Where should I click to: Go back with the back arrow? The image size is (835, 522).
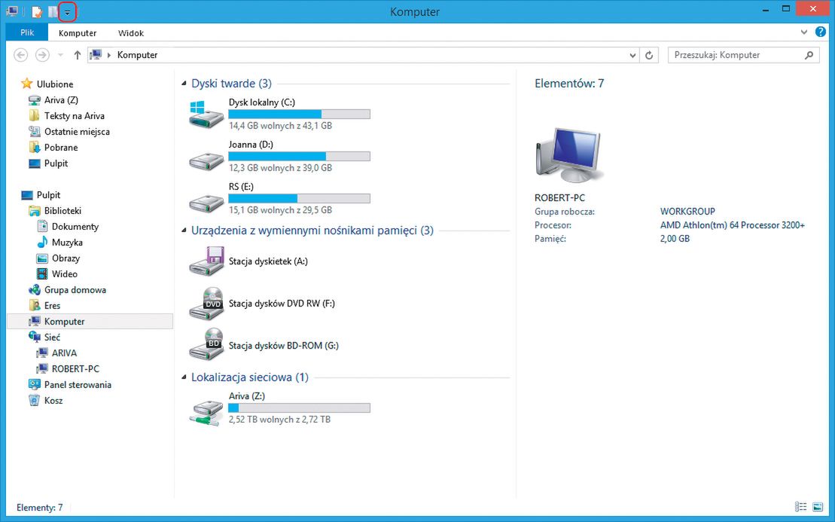click(x=21, y=55)
